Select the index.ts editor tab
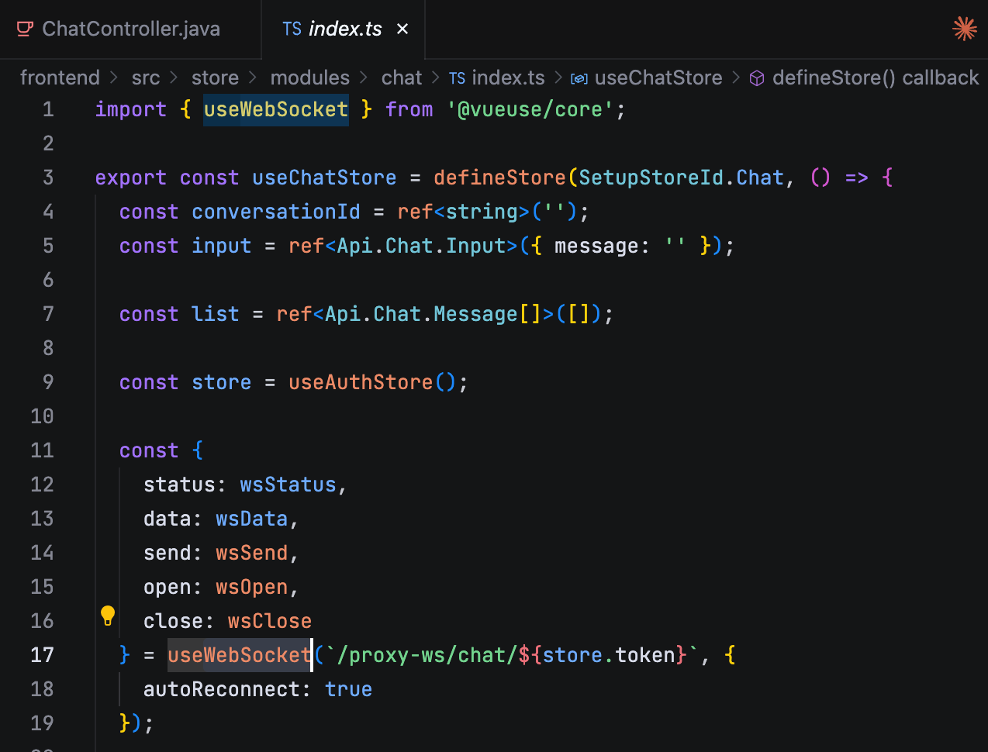The width and height of the screenshot is (988, 752). pos(344,29)
